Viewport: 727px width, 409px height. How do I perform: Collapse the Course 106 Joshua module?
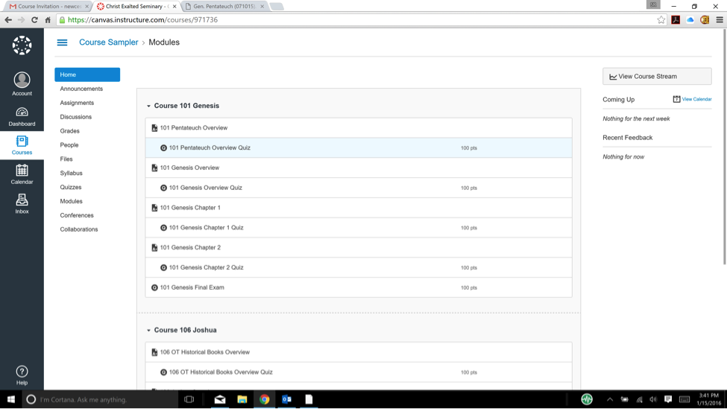coord(148,330)
